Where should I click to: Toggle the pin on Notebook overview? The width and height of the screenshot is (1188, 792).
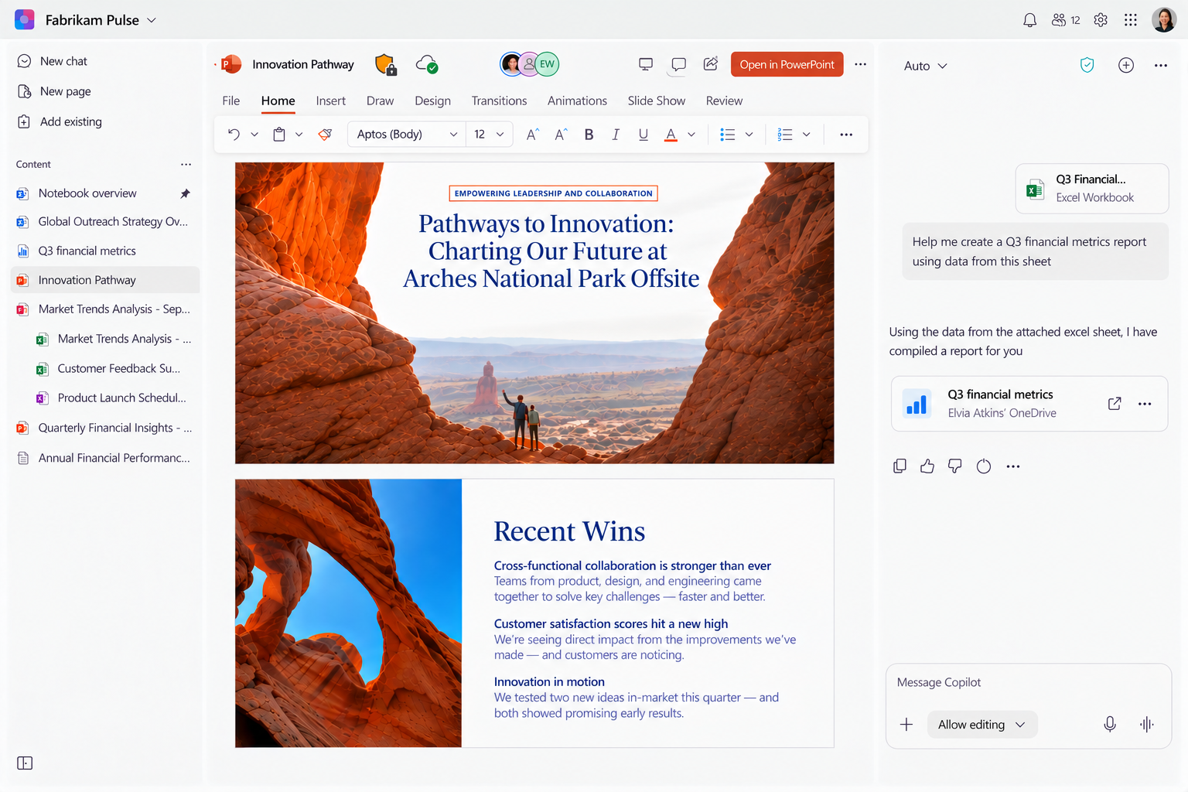pos(185,193)
